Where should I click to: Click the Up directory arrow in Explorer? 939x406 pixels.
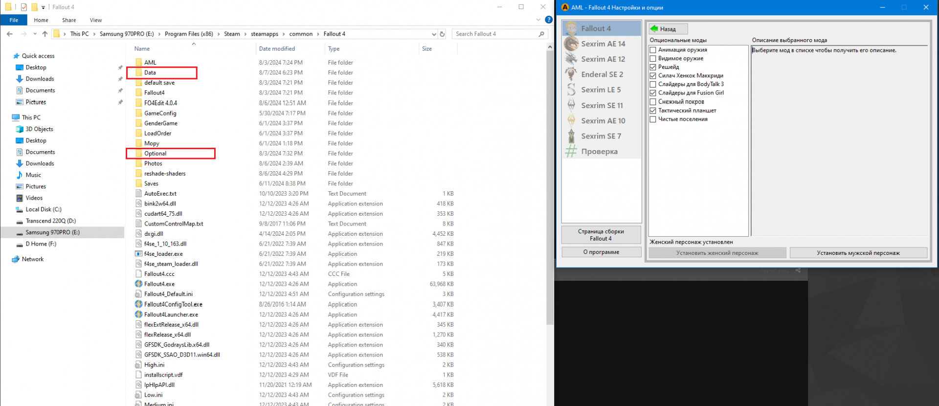tap(45, 34)
